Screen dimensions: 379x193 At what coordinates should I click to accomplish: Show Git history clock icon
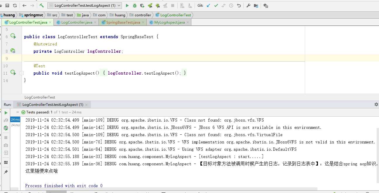click(231, 6)
